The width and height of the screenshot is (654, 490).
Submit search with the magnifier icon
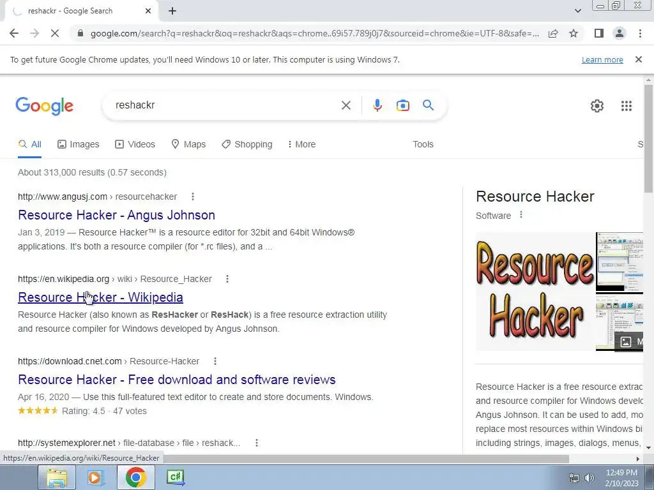pyautogui.click(x=428, y=105)
